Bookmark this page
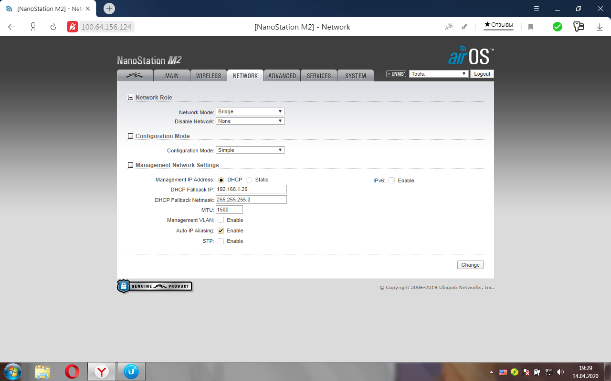611x381 pixels. (x=530, y=27)
